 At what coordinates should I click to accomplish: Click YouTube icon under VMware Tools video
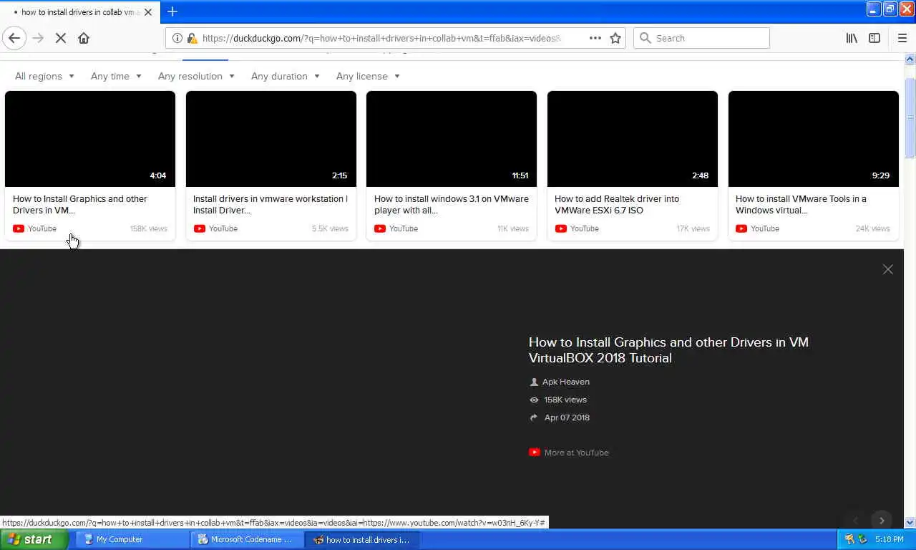(741, 228)
